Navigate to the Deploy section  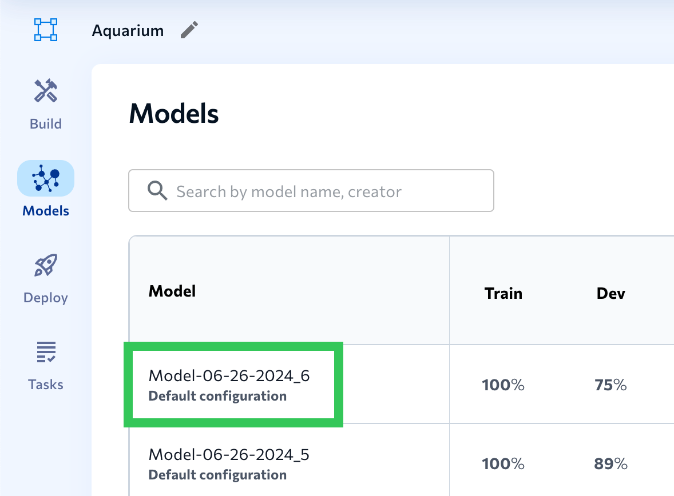pos(45,278)
